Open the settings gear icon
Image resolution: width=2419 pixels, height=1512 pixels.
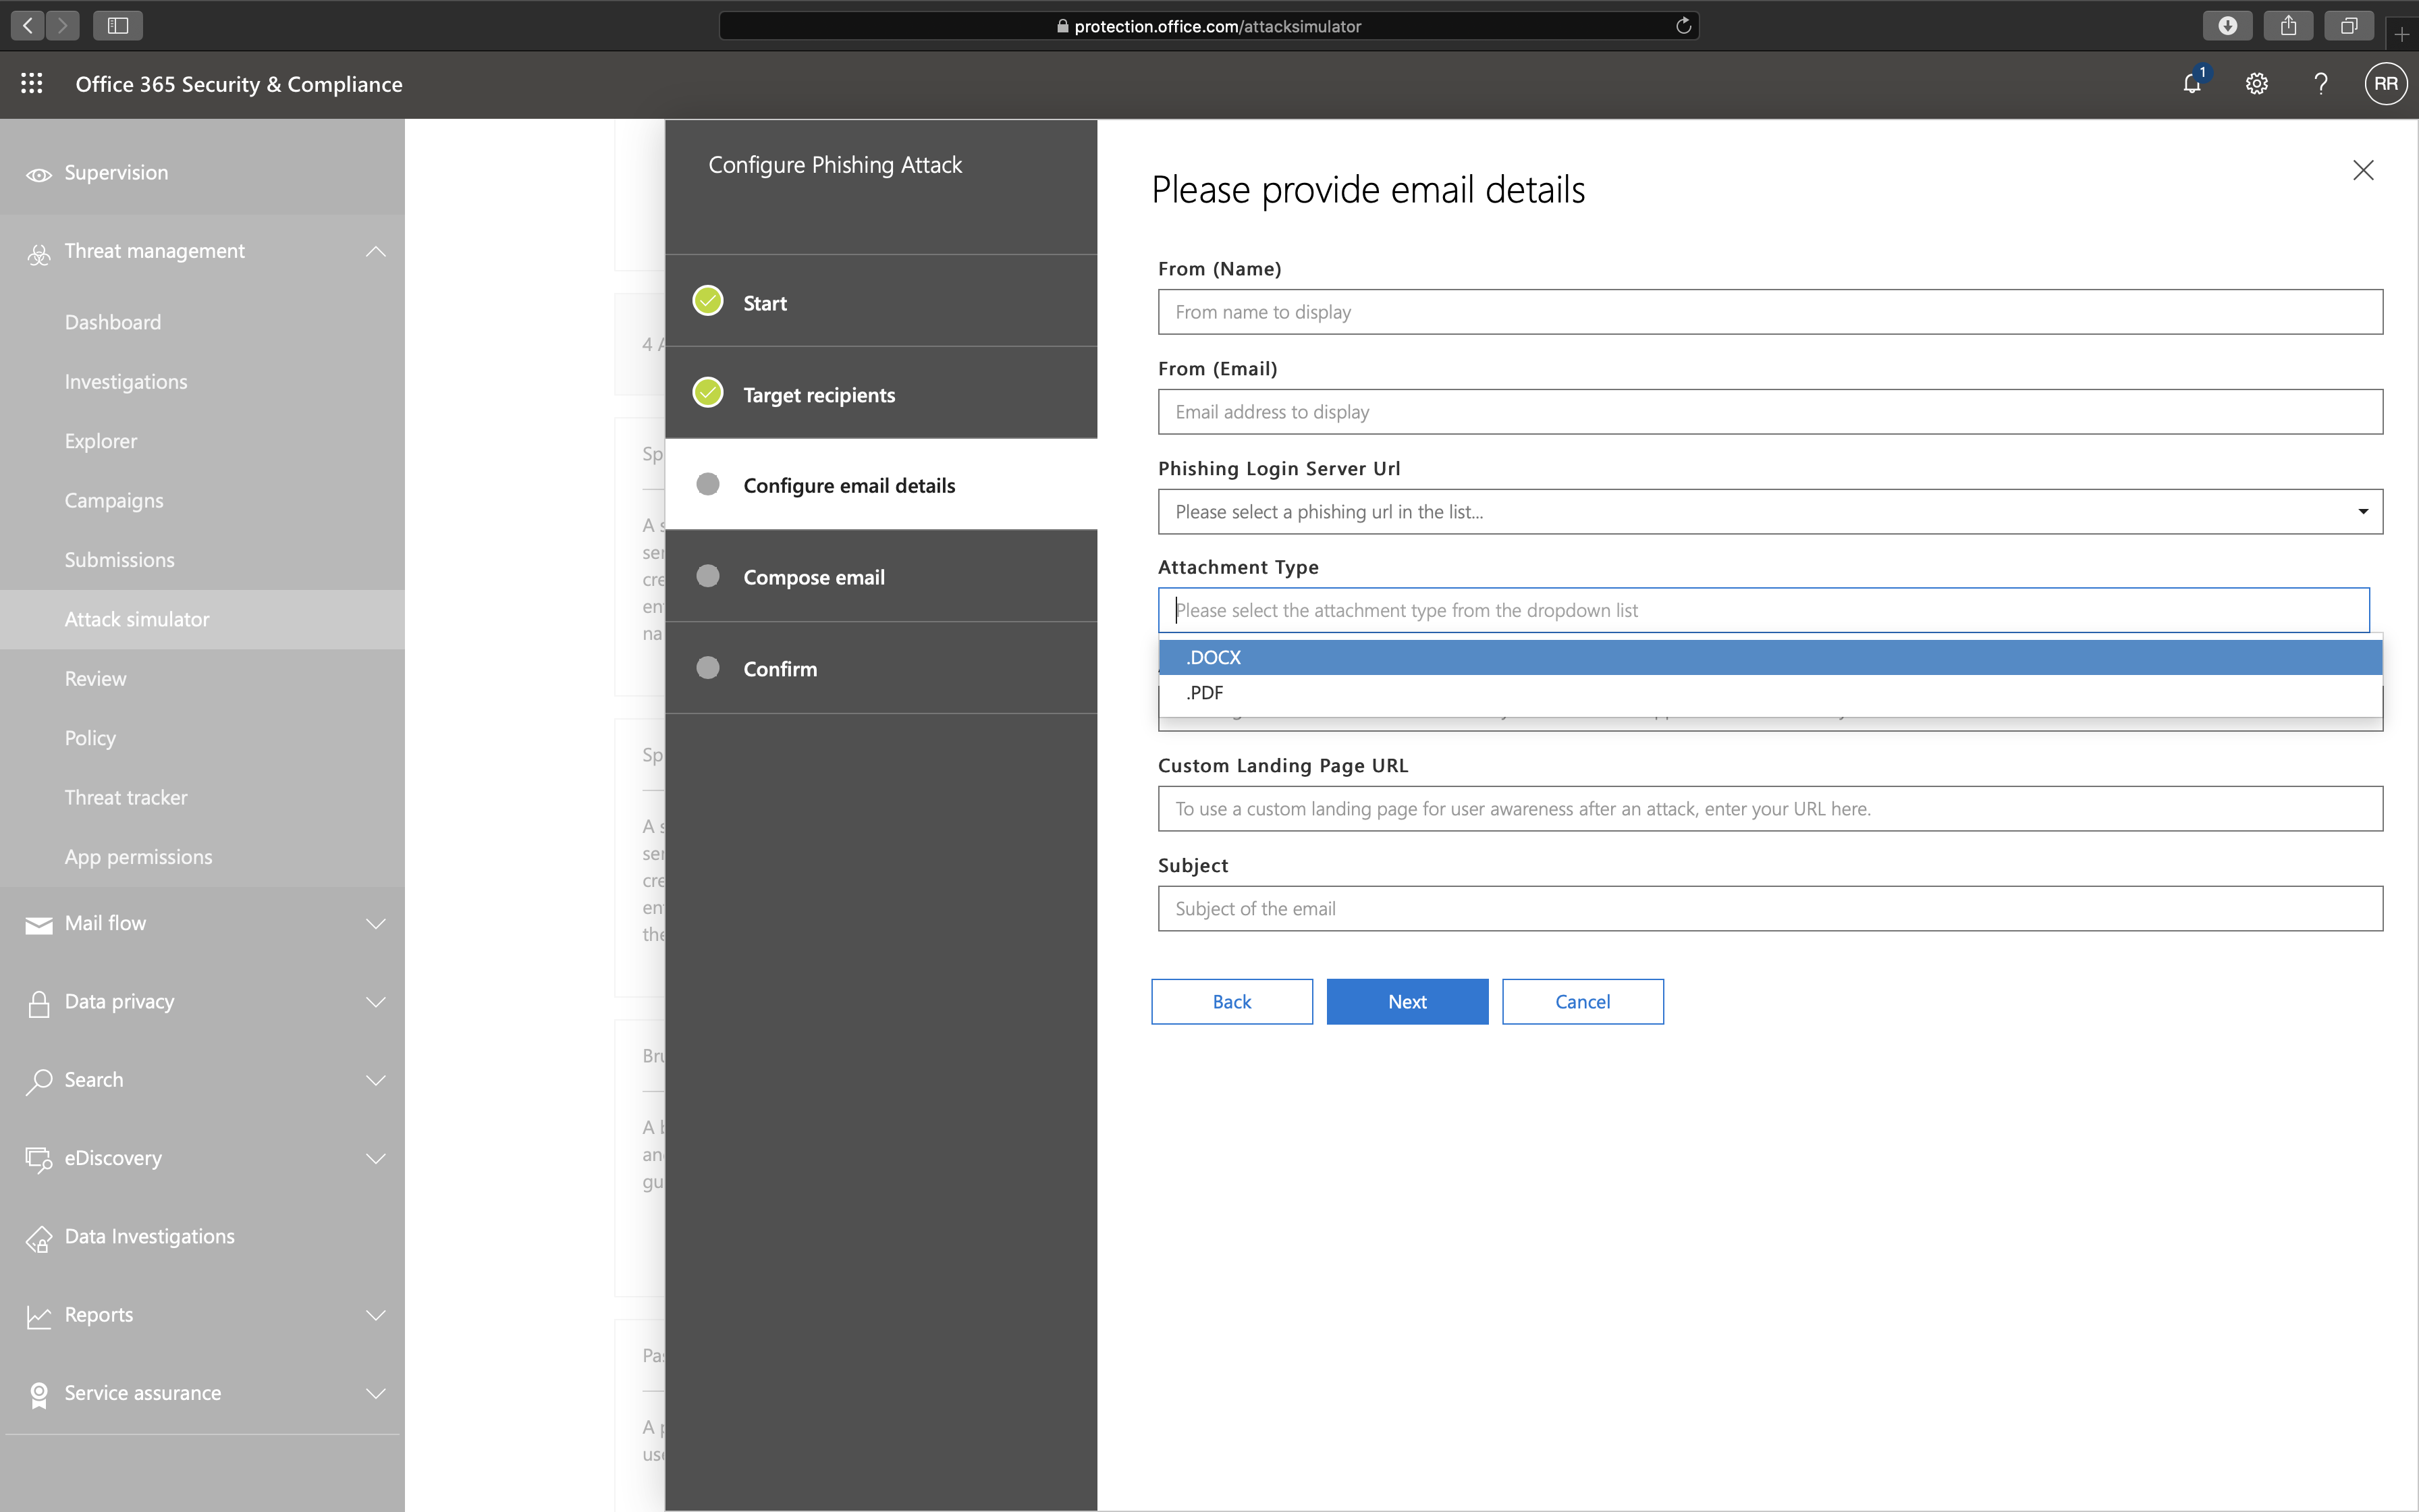pyautogui.click(x=2256, y=84)
